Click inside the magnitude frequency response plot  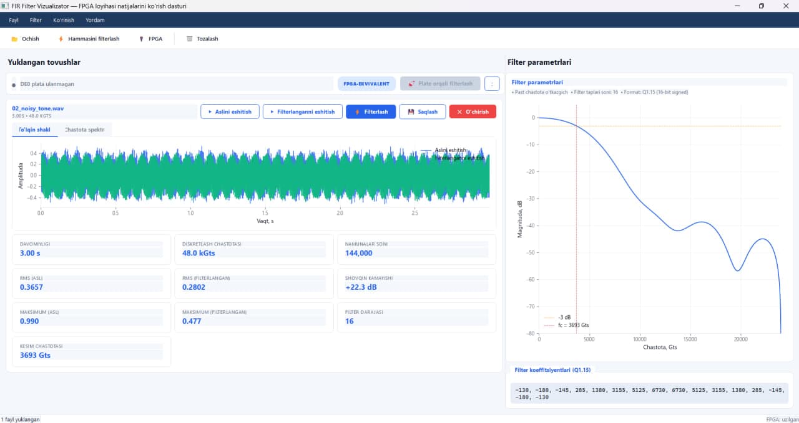point(660,219)
